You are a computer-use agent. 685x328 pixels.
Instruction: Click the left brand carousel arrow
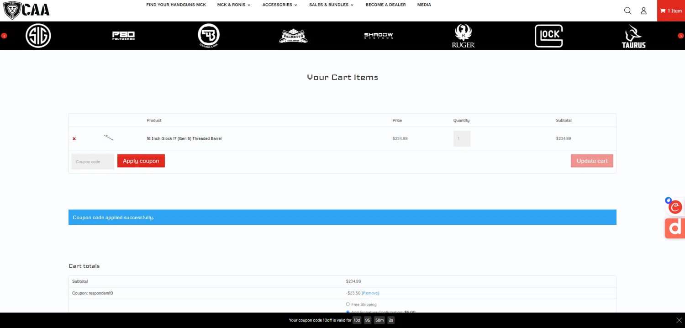4,36
